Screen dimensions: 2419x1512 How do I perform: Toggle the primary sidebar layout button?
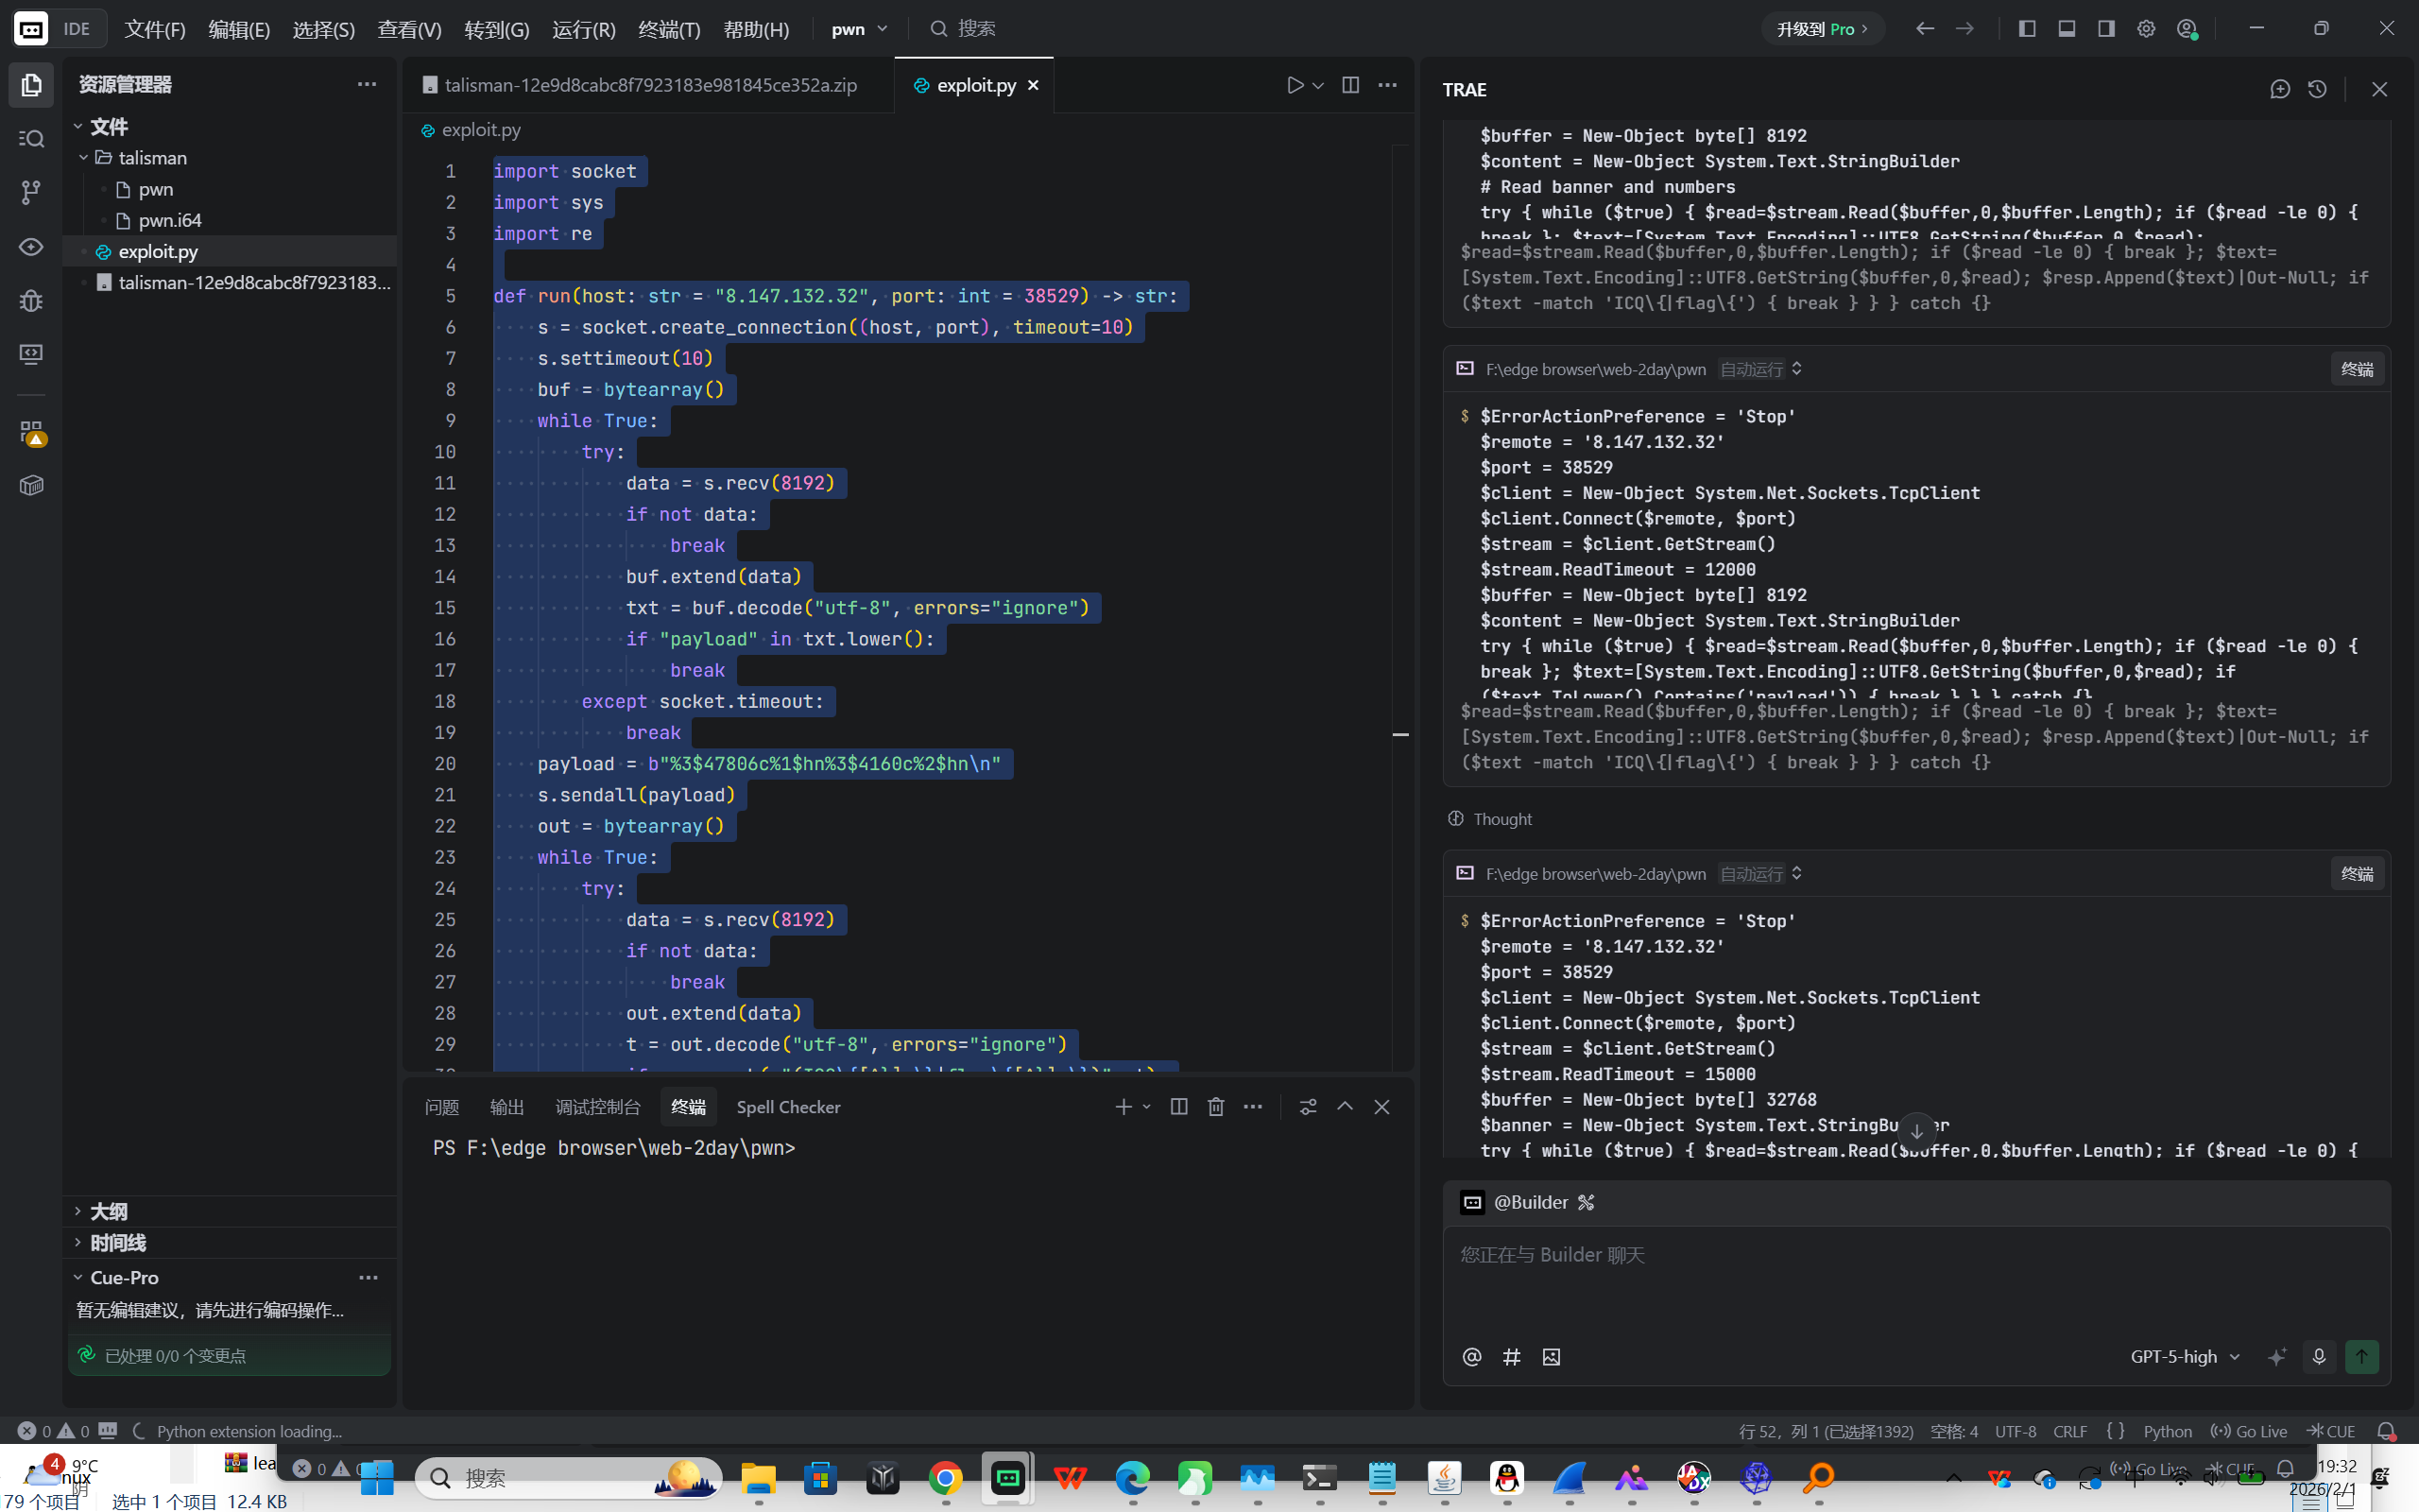[2027, 29]
